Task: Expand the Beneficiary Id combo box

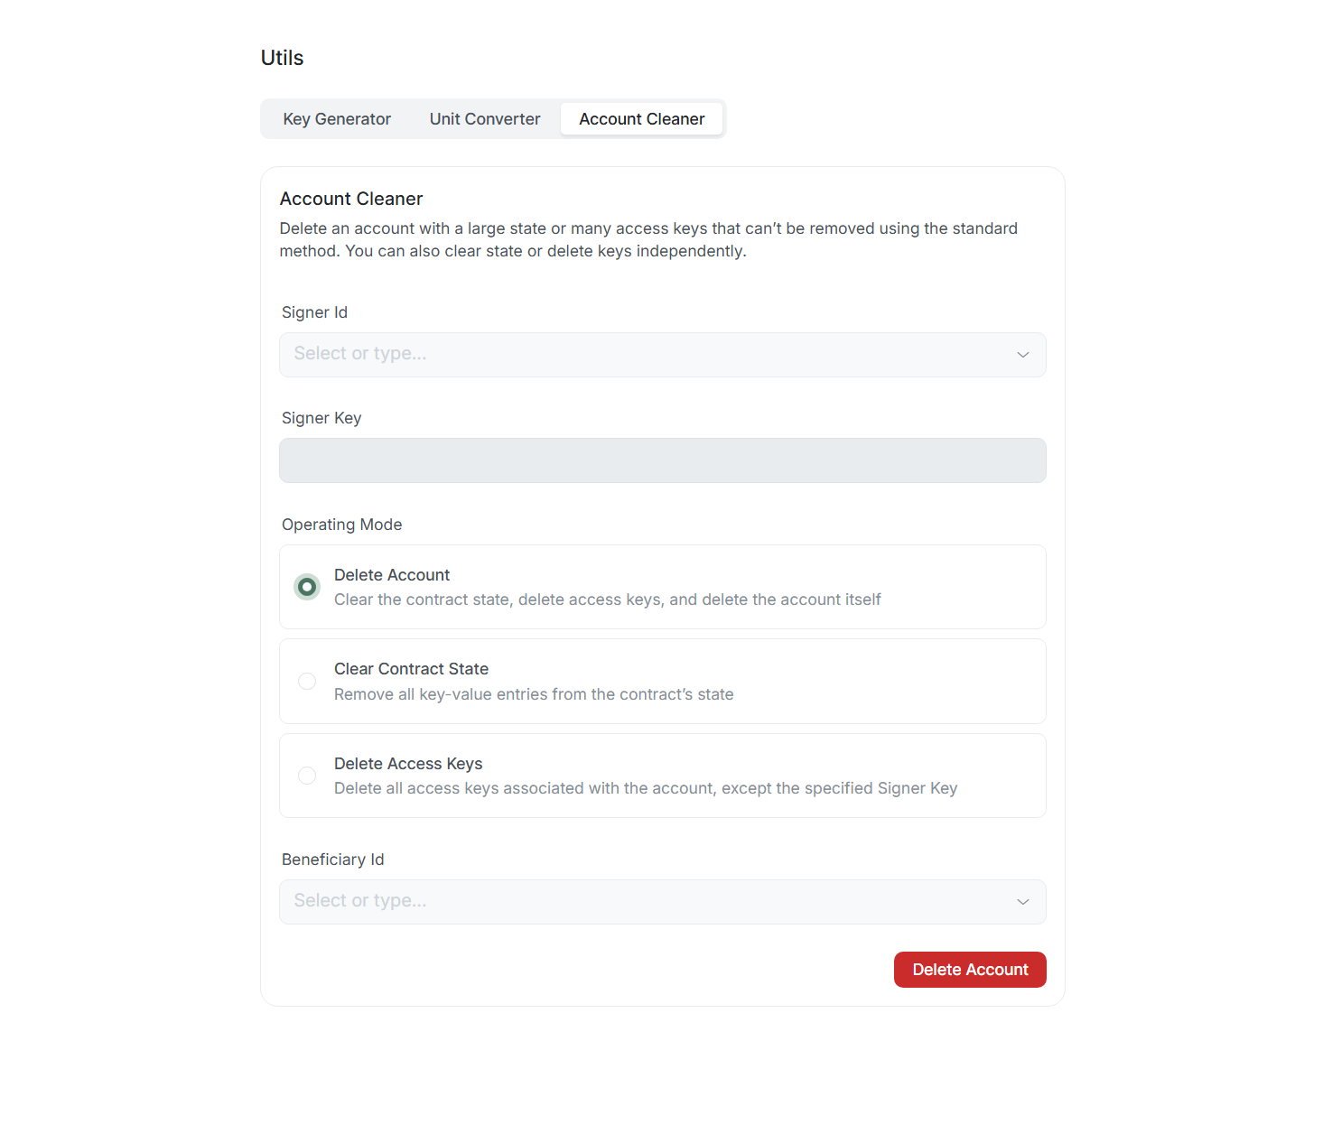Action: [x=650, y=902]
